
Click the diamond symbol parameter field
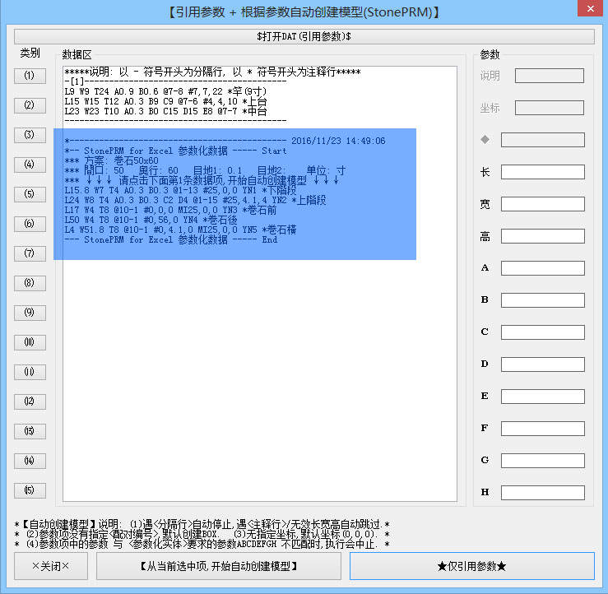pyautogui.click(x=543, y=140)
